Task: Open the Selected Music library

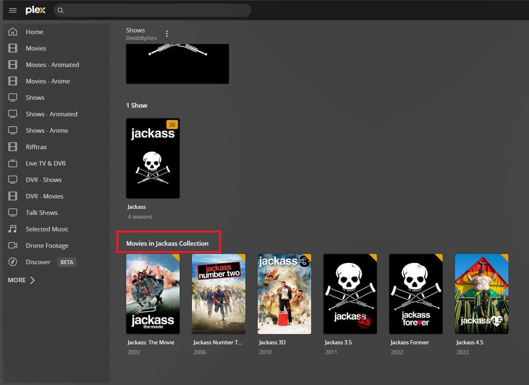Action: 47,229
